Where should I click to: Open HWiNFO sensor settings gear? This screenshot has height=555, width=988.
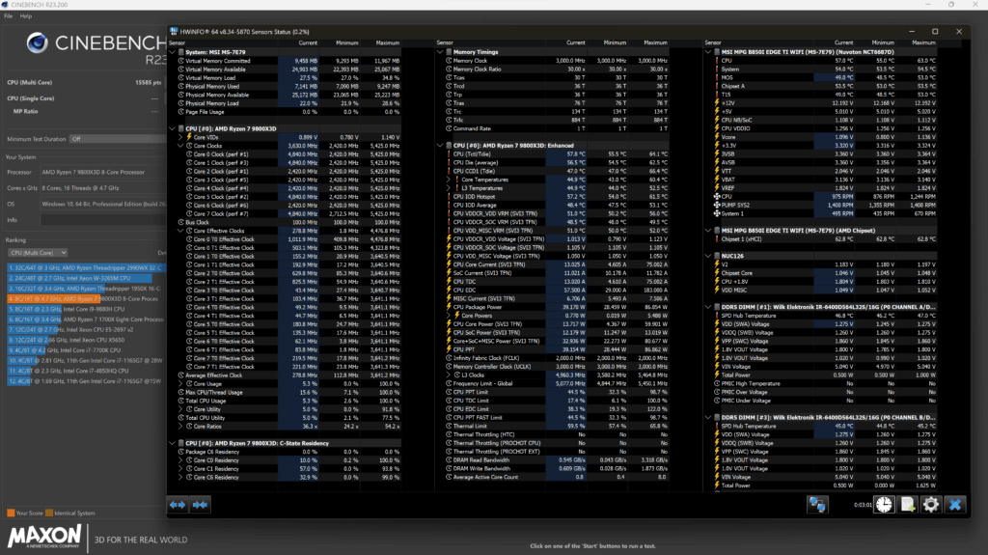(x=931, y=505)
